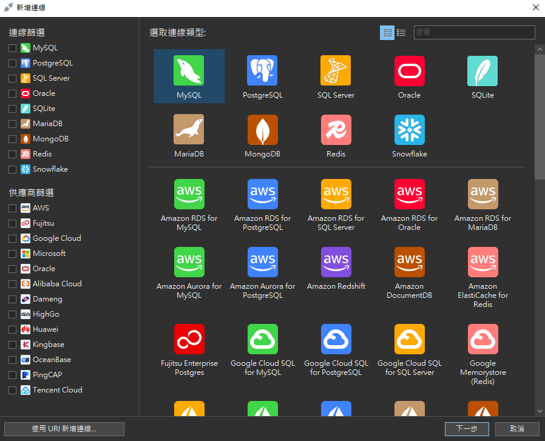The width and height of the screenshot is (545, 441).
Task: Click the 下一步 button
Action: click(x=466, y=429)
